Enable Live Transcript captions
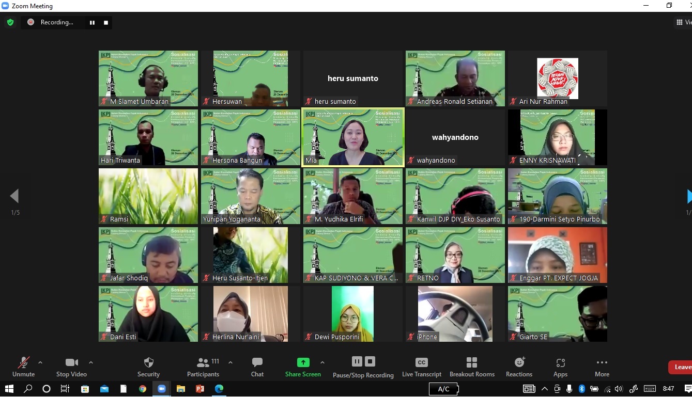Viewport: 692px width, 397px height. point(421,363)
